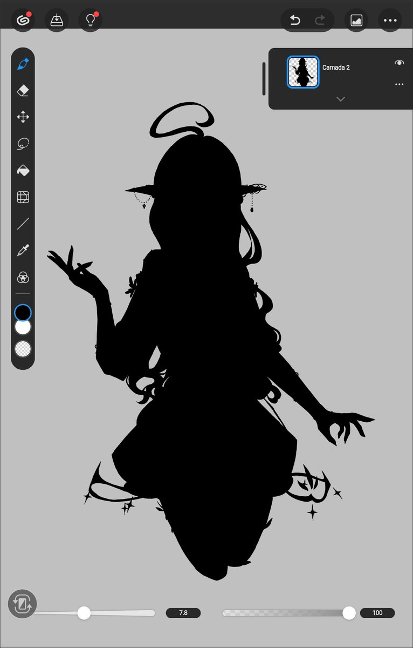Screen dimensions: 413x648
Task: Select the Move transform tool
Action: [x=23, y=117]
